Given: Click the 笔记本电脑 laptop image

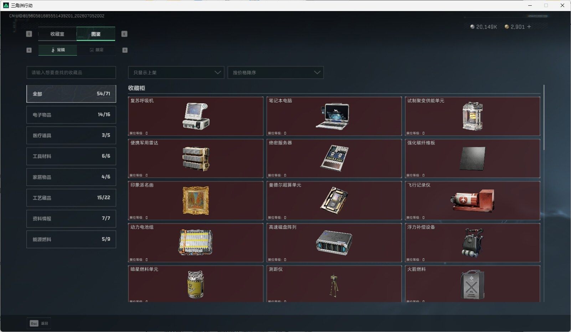Looking at the screenshot, I should (x=333, y=116).
